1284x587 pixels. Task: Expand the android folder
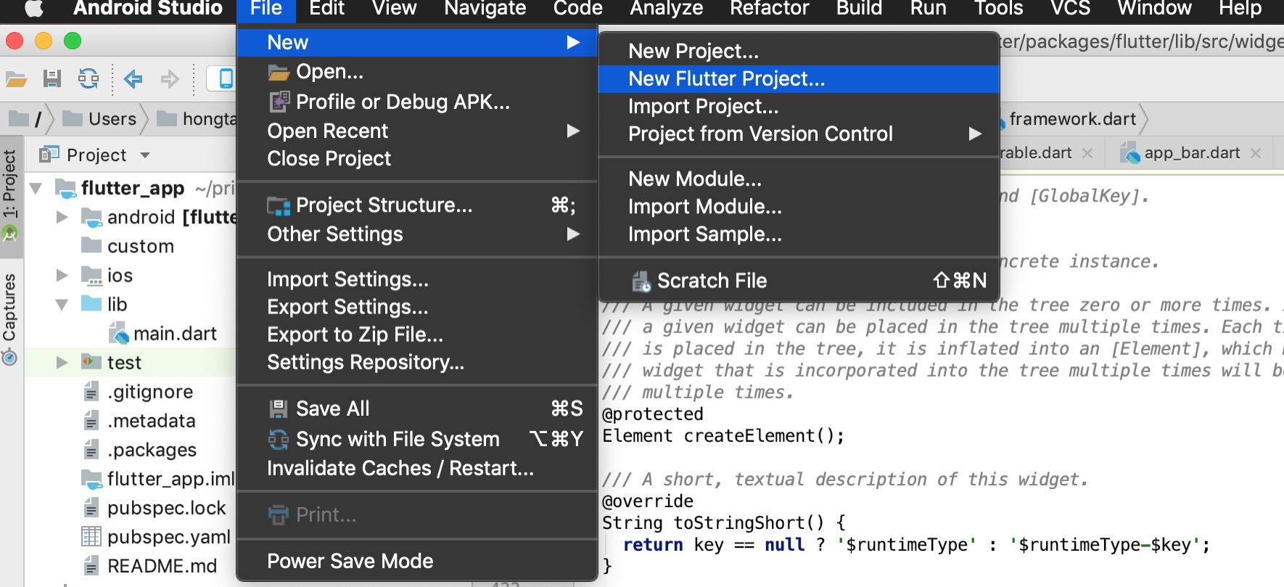pyautogui.click(x=62, y=217)
